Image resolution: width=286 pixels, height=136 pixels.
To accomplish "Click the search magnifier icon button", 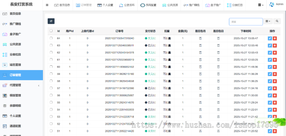I will pyautogui.click(x=277, y=21).
